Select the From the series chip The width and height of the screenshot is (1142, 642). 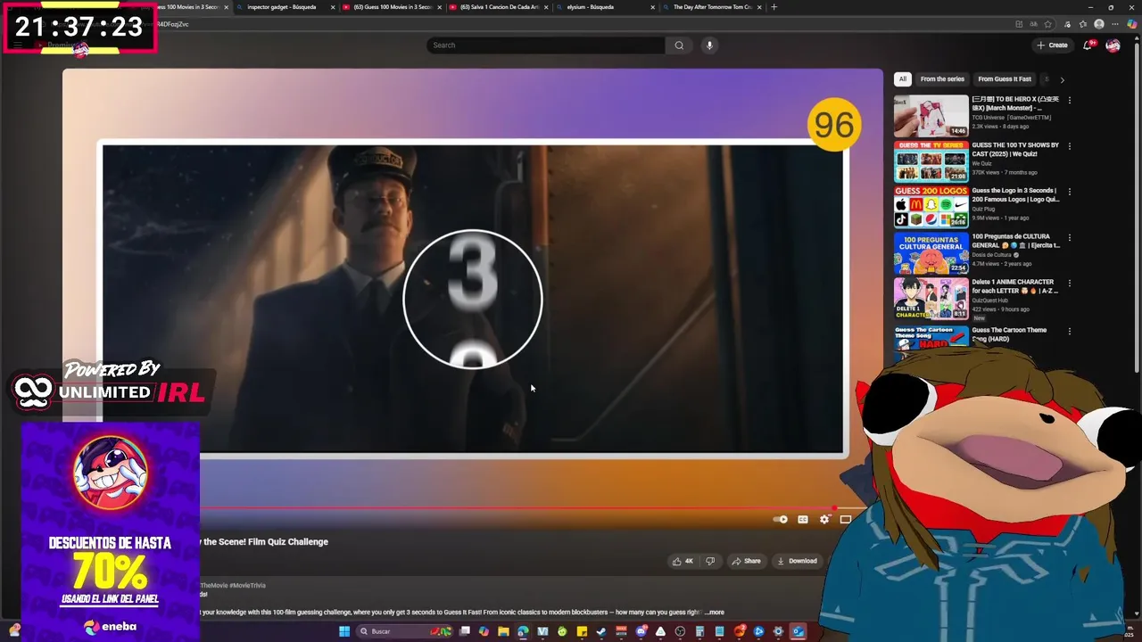[942, 79]
